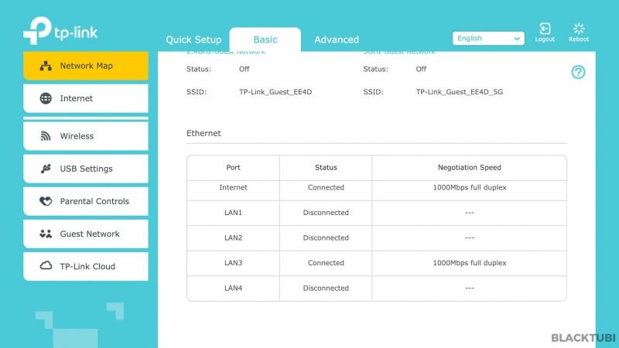Viewport: 619px width, 348px height.
Task: Click the USB Settings plug icon
Action: coord(46,169)
